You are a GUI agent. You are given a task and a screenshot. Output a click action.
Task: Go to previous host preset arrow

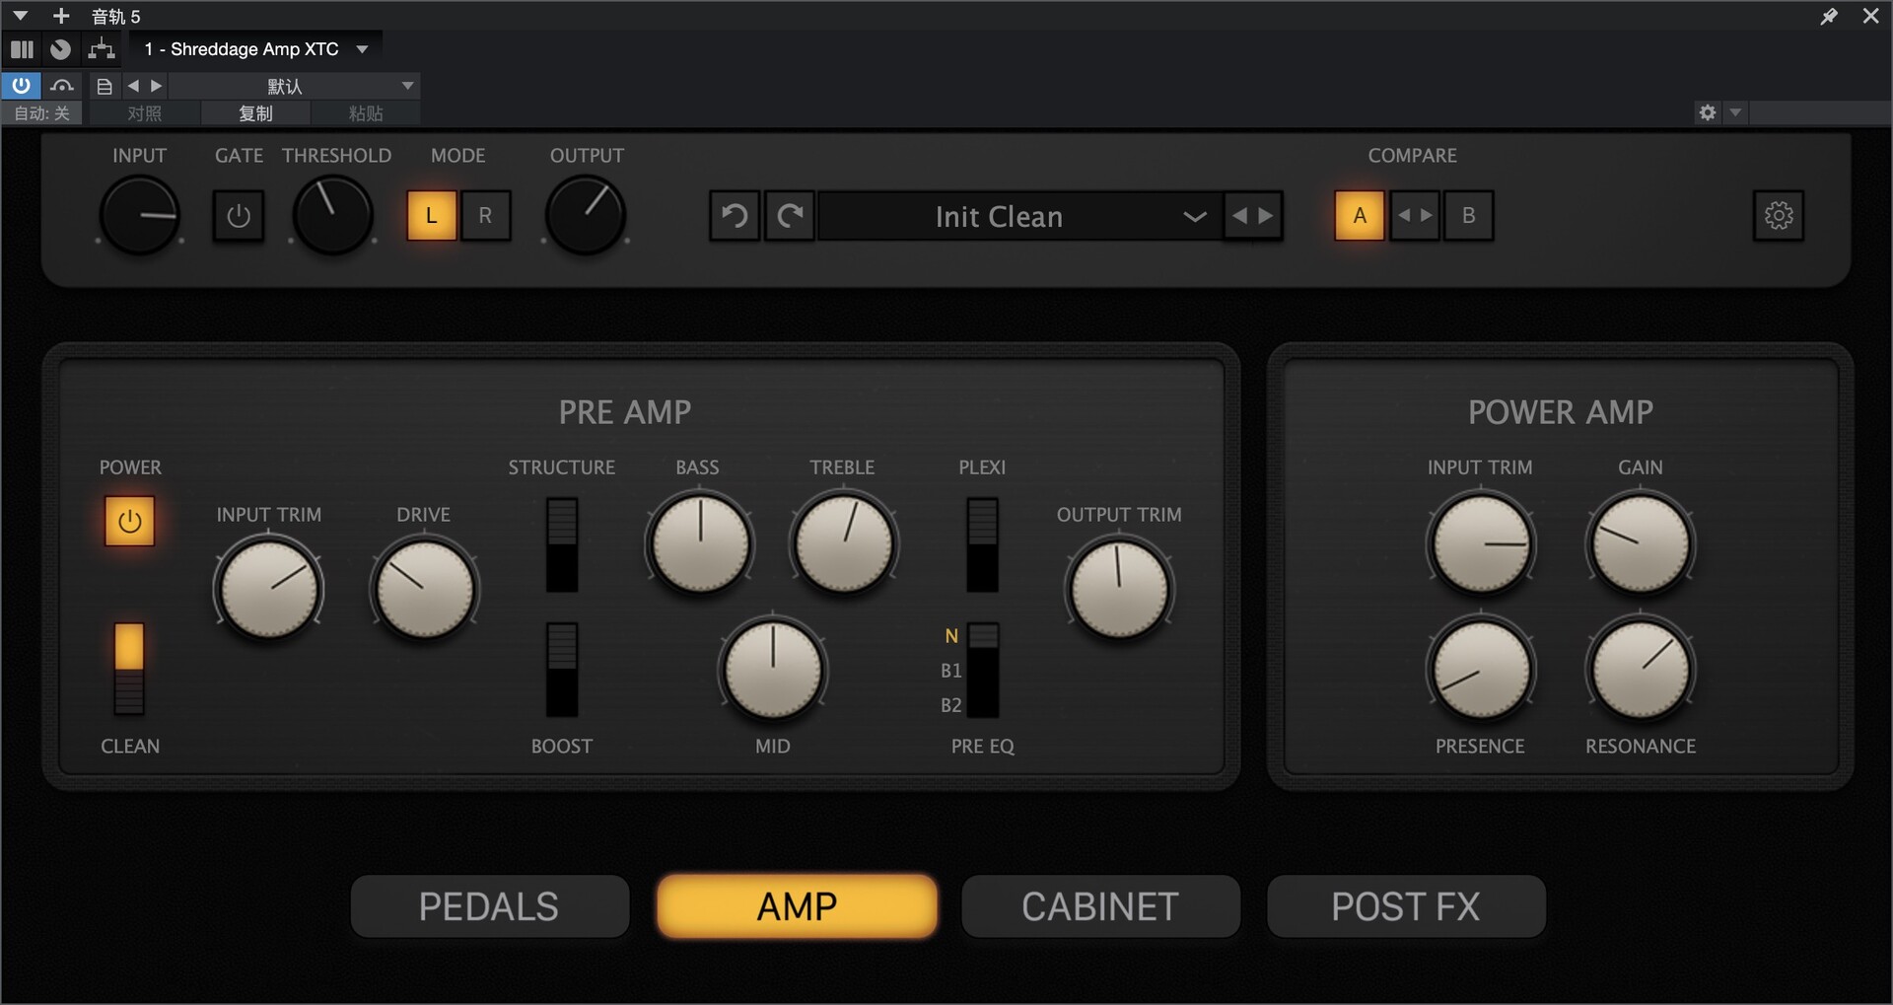133,86
